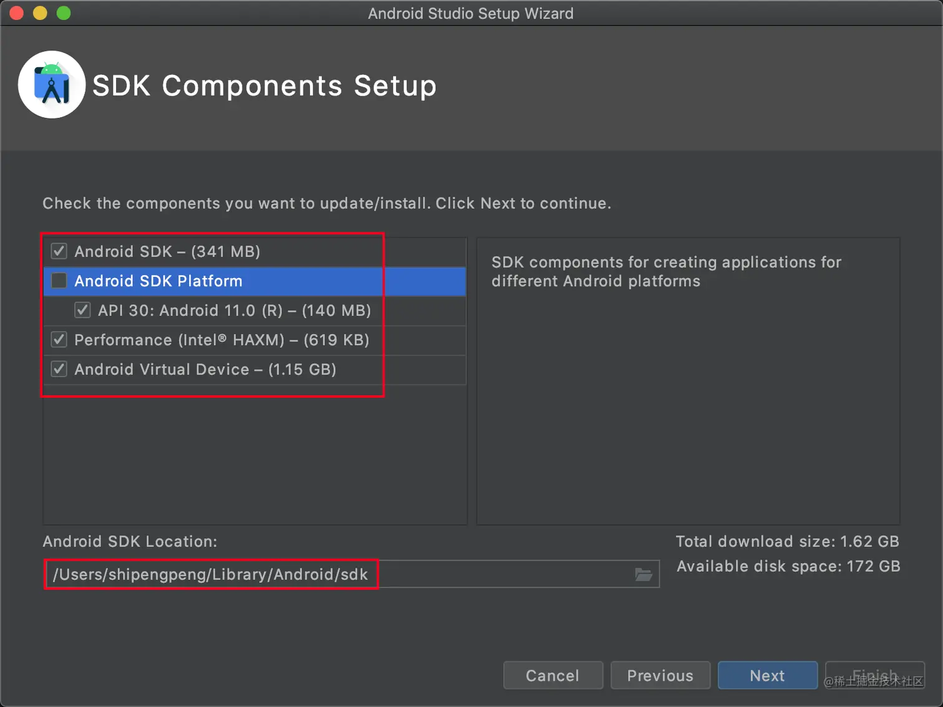Screen dimensions: 943x707
Task: Click the Android Studio logo icon
Action: click(52, 85)
